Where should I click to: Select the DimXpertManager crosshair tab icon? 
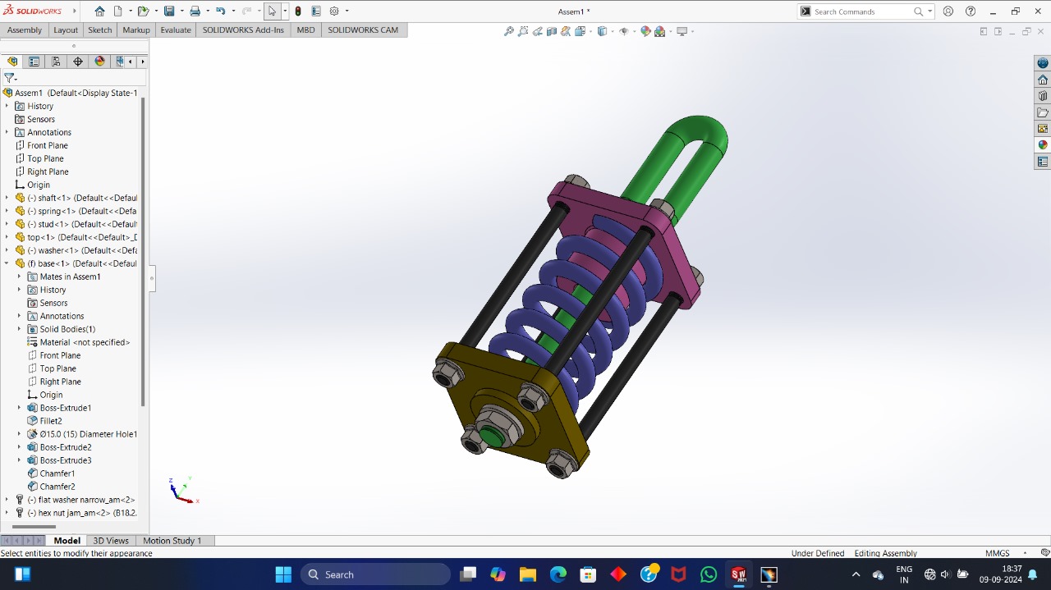click(78, 62)
